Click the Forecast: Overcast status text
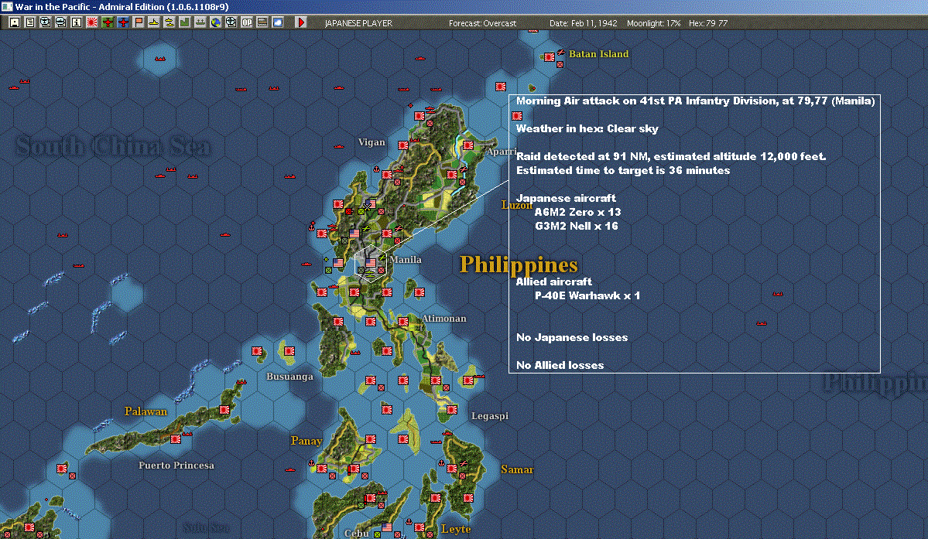This screenshot has width=928, height=539. click(482, 23)
